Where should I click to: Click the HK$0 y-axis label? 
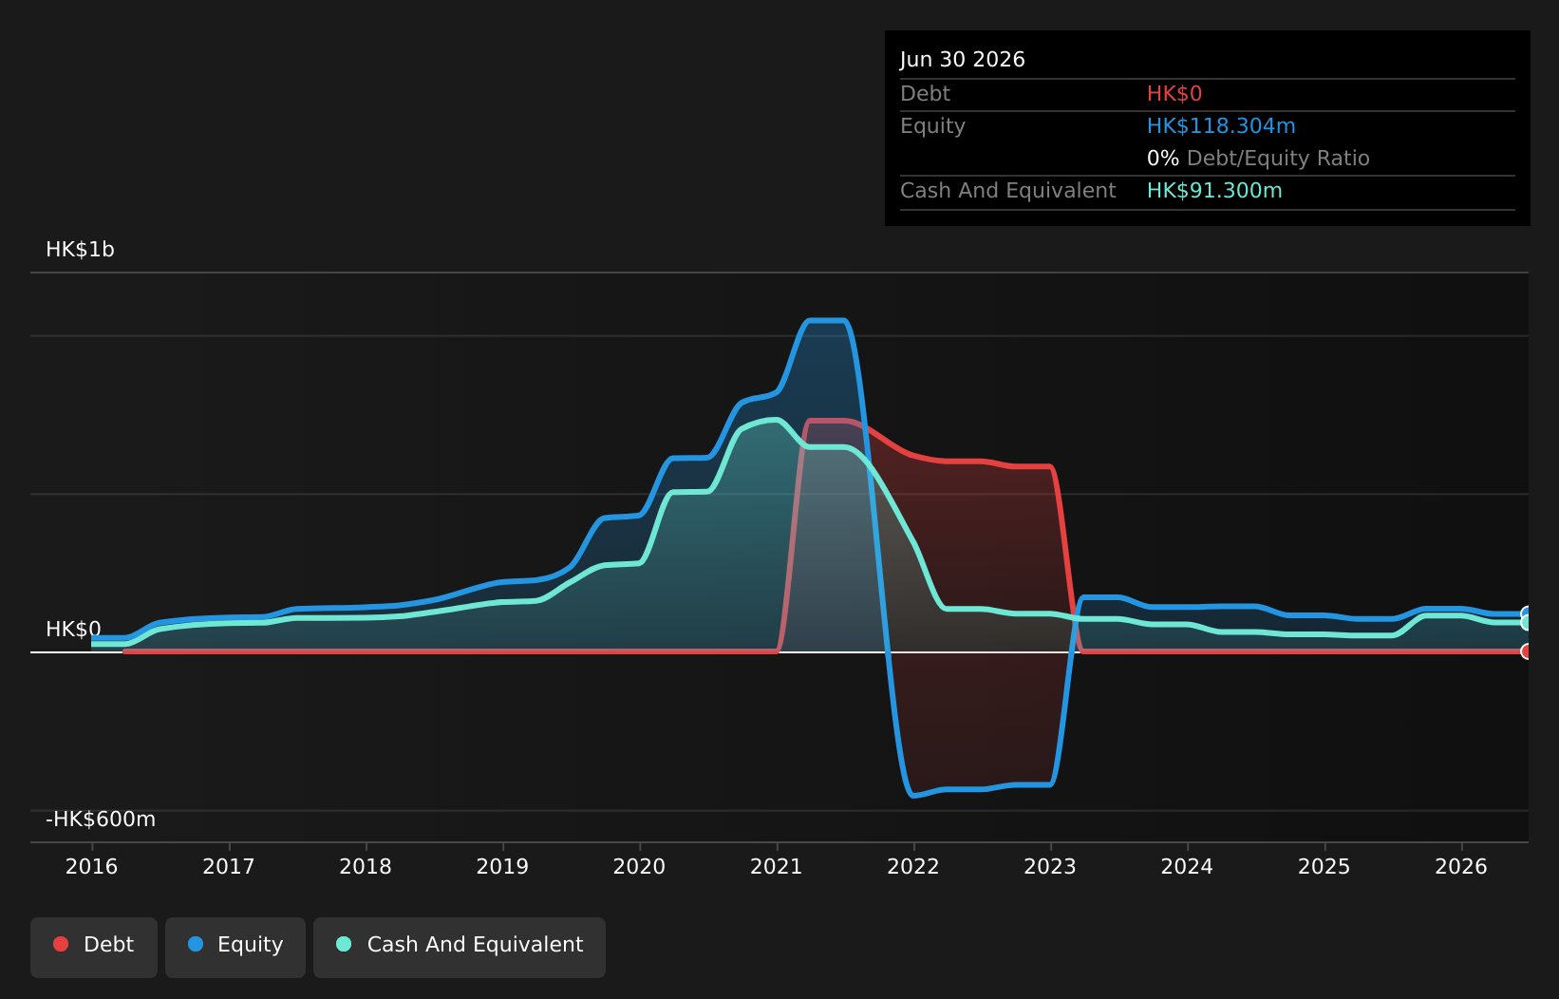[73, 630]
